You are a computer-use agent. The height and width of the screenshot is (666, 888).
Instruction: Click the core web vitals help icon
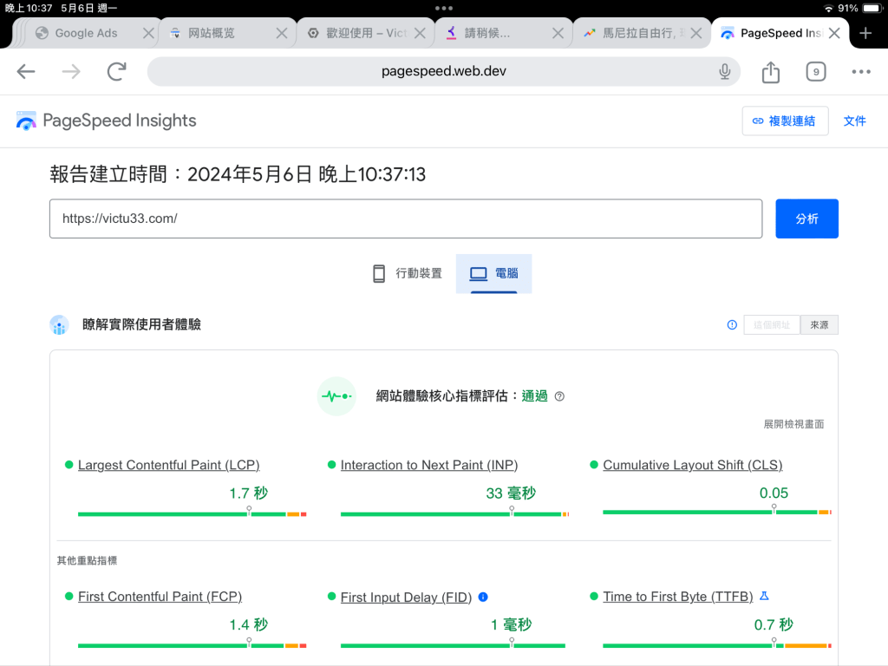(559, 396)
